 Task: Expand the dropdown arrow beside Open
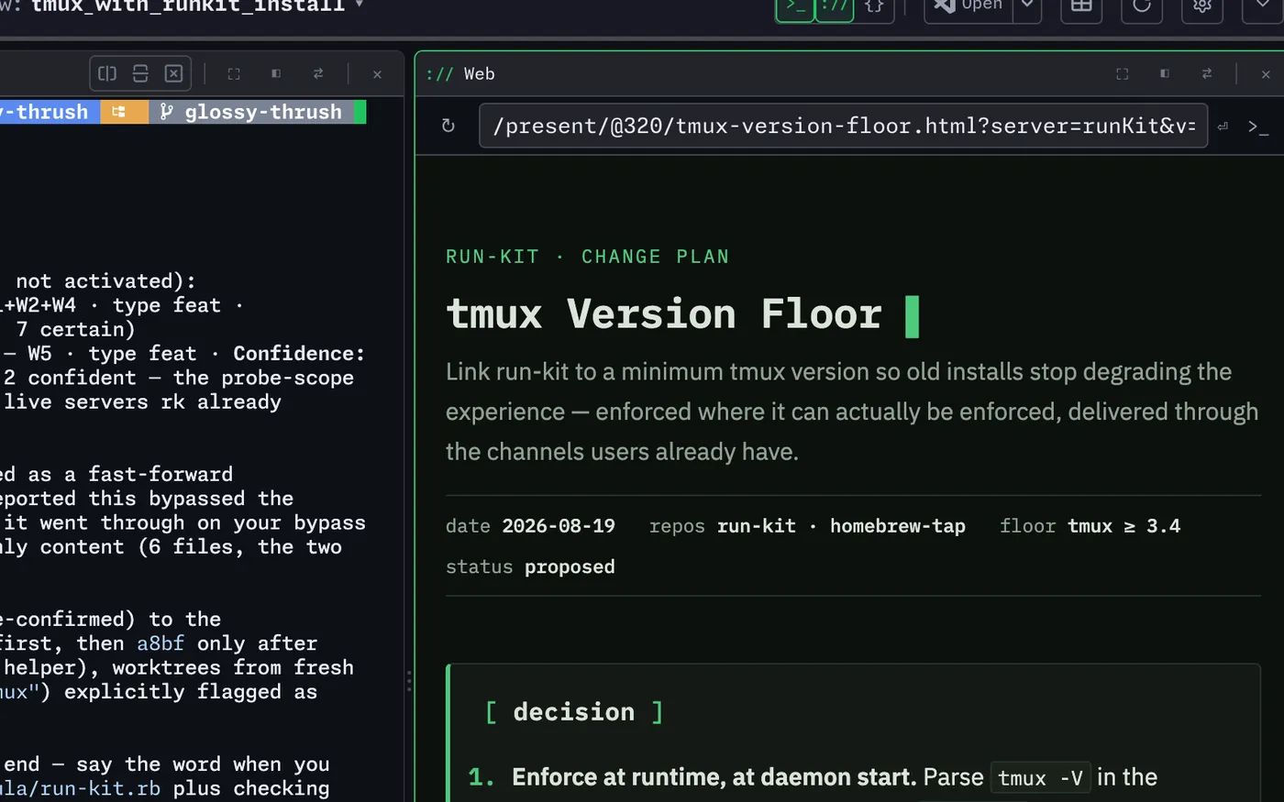pos(1027,7)
